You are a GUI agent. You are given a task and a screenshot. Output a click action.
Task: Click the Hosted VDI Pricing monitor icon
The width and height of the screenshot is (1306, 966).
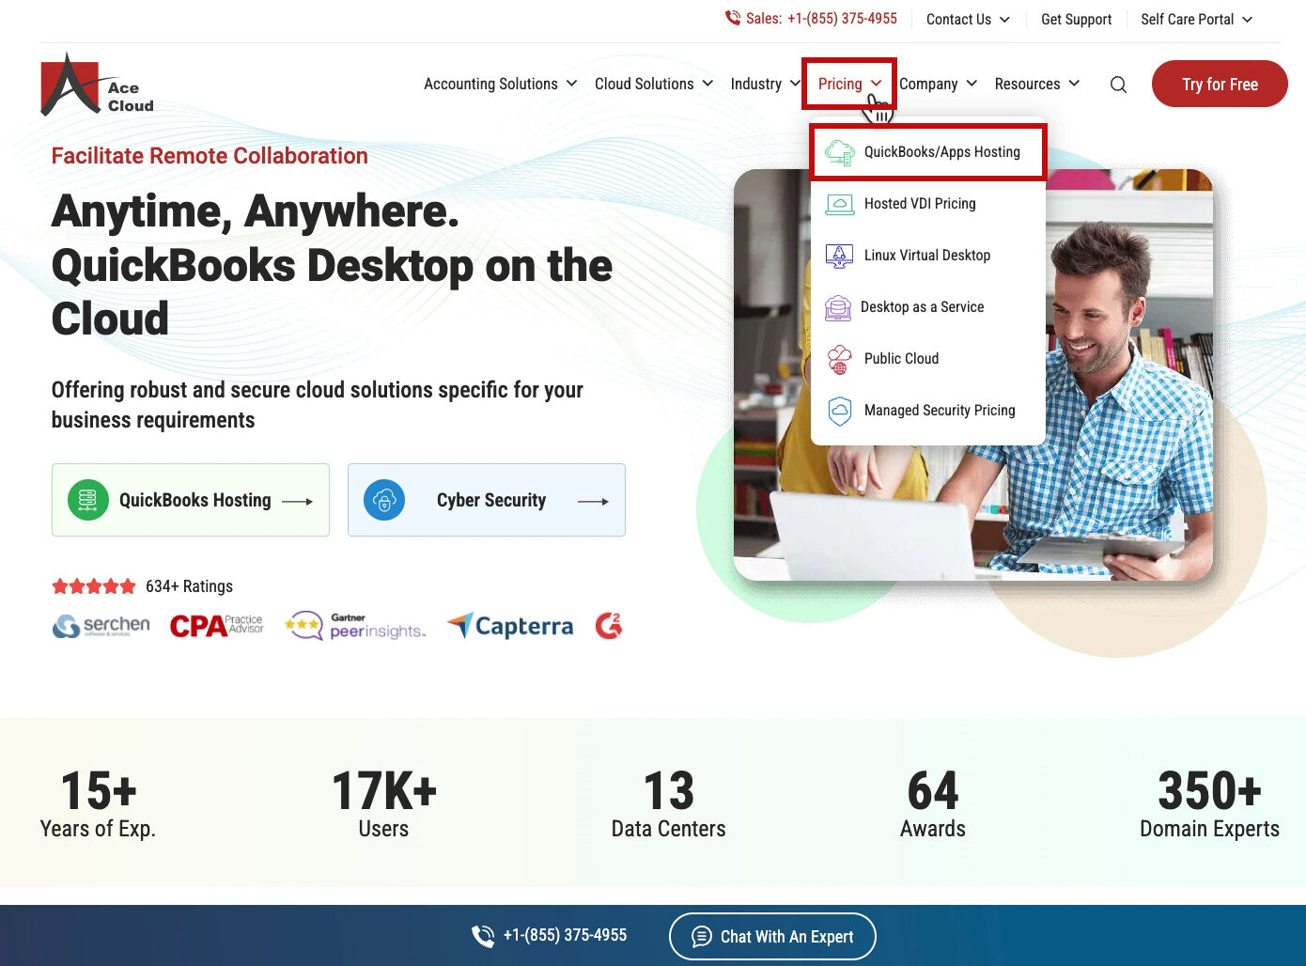[838, 204]
